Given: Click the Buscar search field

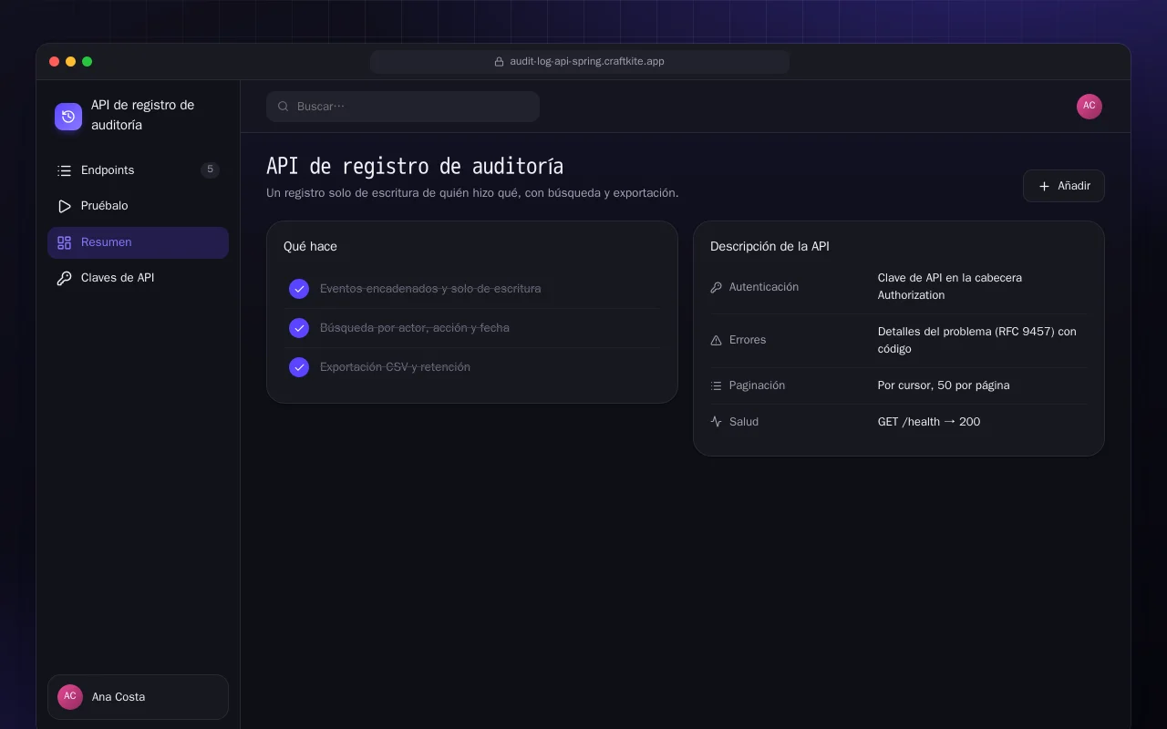Looking at the screenshot, I should click(403, 107).
